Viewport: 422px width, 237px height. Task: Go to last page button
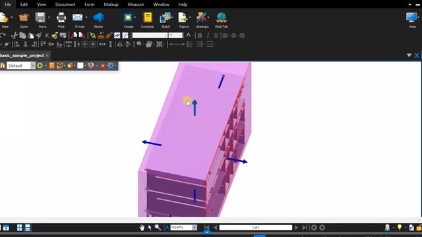(305, 228)
